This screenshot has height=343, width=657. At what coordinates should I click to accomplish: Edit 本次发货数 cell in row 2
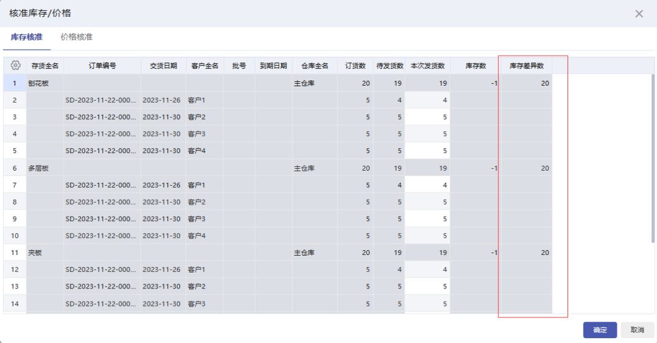tap(427, 100)
